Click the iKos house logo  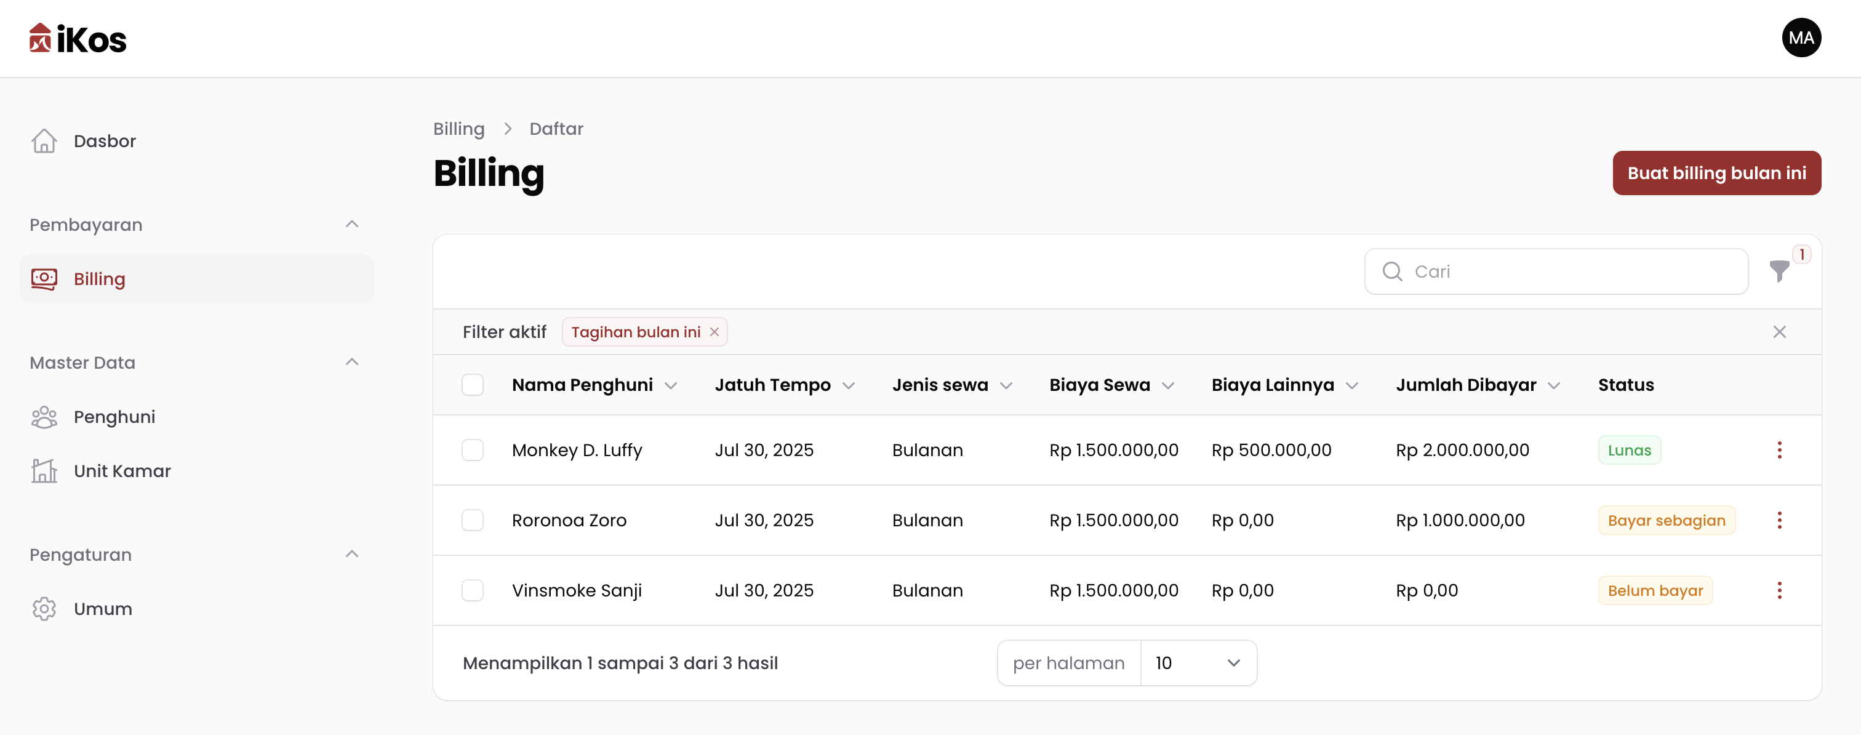click(x=41, y=38)
